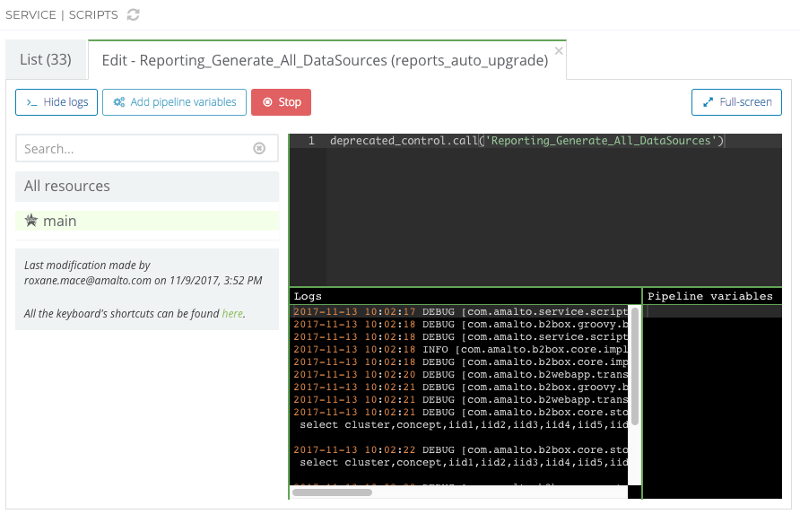Switch to the List (33) tab
The width and height of the screenshot is (800, 514).
point(46,60)
